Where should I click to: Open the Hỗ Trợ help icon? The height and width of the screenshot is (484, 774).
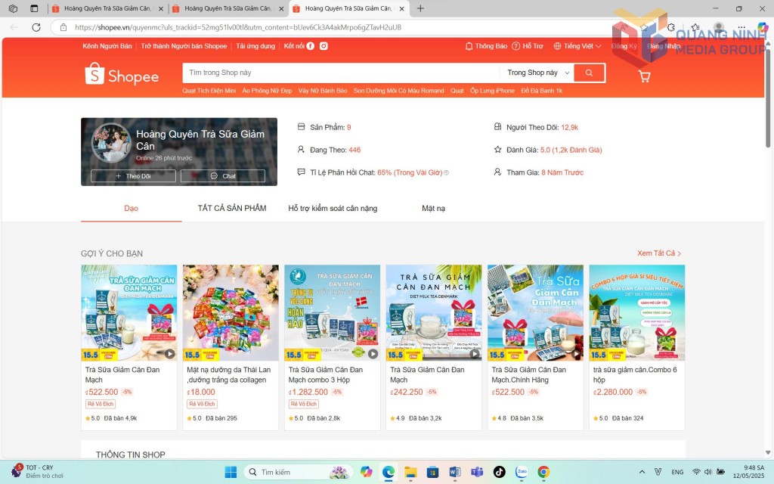[528, 46]
